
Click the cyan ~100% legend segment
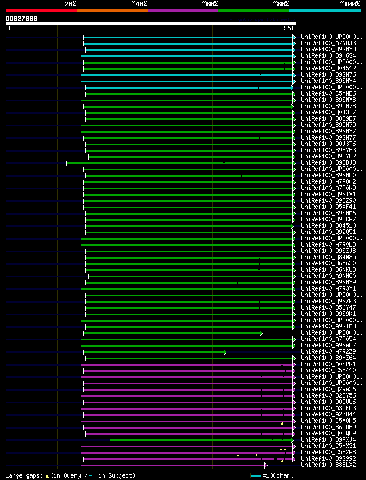pyautogui.click(x=325, y=10)
